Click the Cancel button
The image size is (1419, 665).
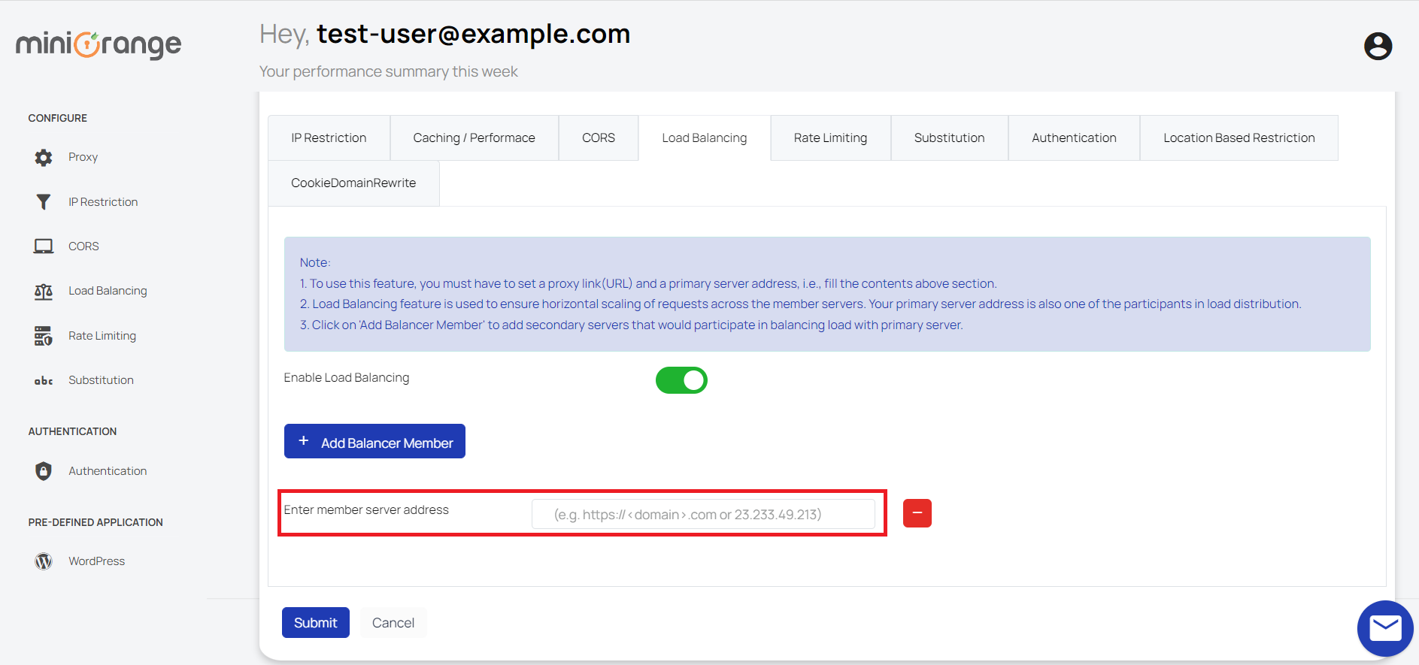click(x=393, y=622)
